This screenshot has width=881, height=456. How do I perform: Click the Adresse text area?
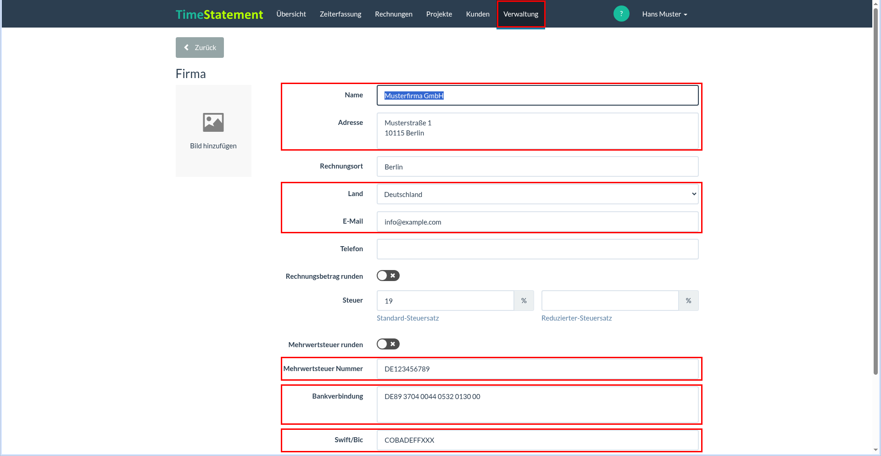pyautogui.click(x=538, y=131)
